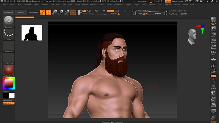This screenshot has height=123, width=219.
Task: Open the Dots stroke picker
Action: [9, 34]
